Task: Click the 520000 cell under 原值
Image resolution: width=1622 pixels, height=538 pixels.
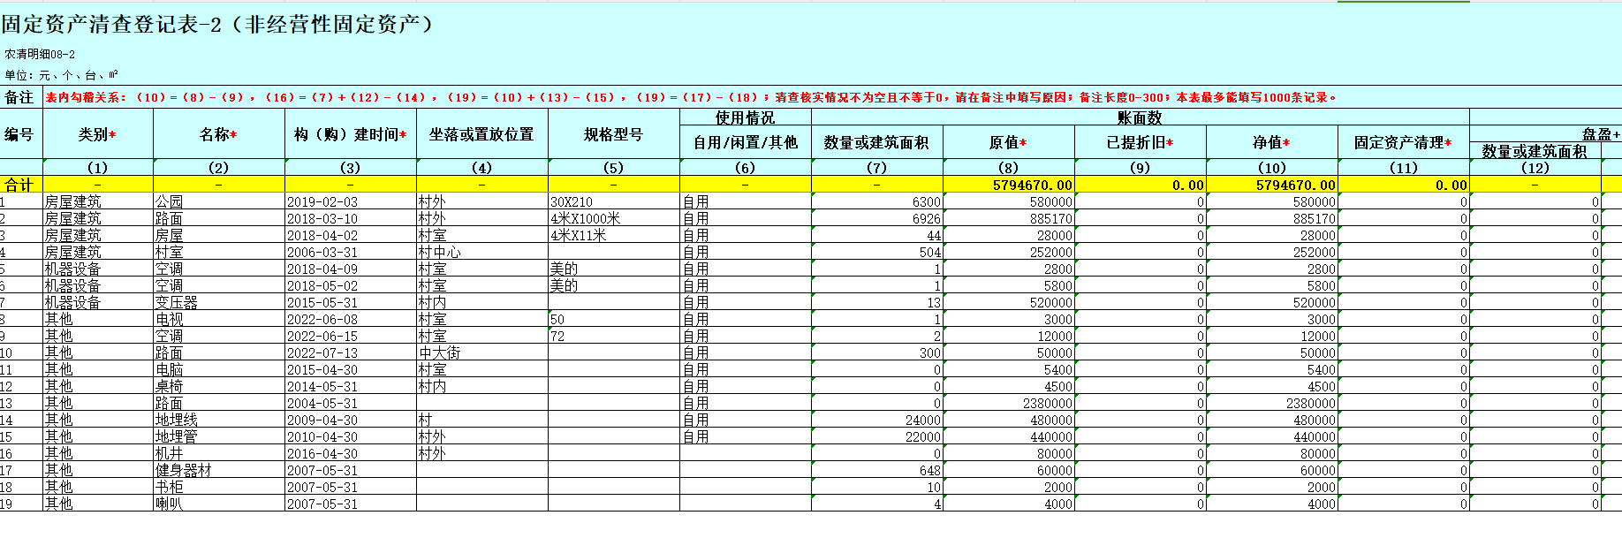Action: click(1008, 302)
